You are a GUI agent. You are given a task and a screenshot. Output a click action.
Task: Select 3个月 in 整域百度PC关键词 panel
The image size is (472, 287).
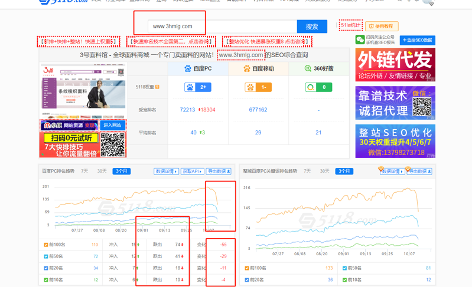[x=344, y=171]
